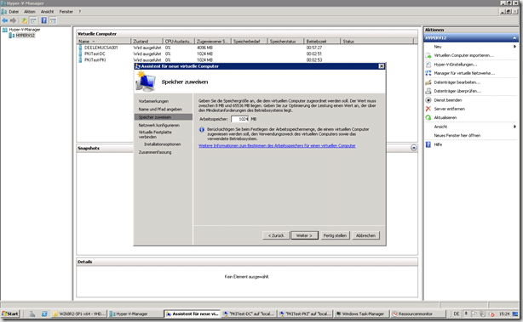Click Neues Fenster hier öffnen action
This screenshot has height=322, width=523.
point(457,135)
